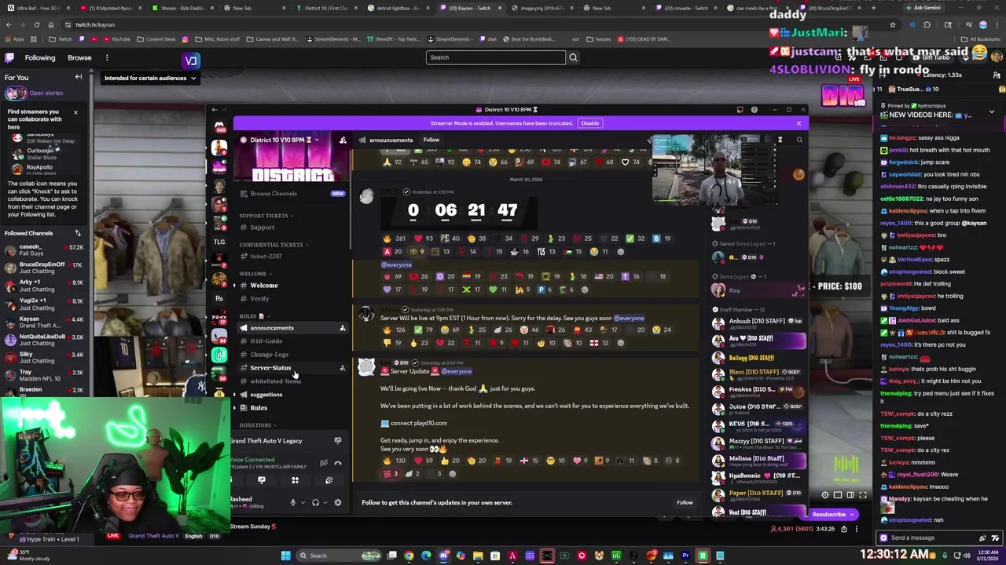Open NotQuiteLikeDub followed channel
Viewport: 1006px width, 565px height.
[46, 340]
